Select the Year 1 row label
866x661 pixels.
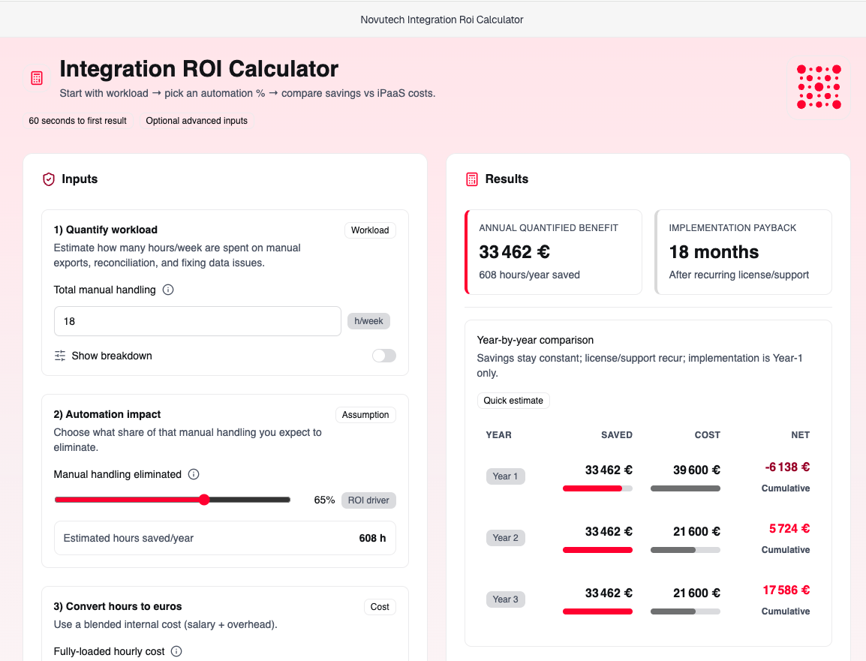[x=505, y=476]
